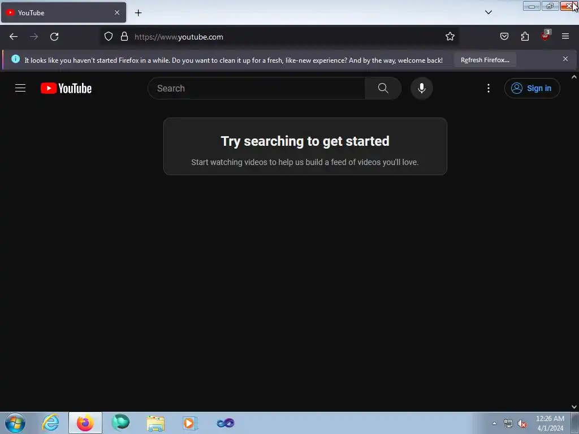Focus the YouTube Search field

click(x=257, y=88)
